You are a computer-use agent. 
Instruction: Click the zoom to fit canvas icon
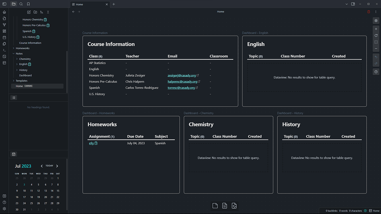click(x=376, y=42)
